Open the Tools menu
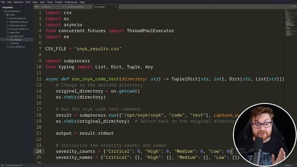Viewport: 297px width, 167px height. (x=50, y=2)
